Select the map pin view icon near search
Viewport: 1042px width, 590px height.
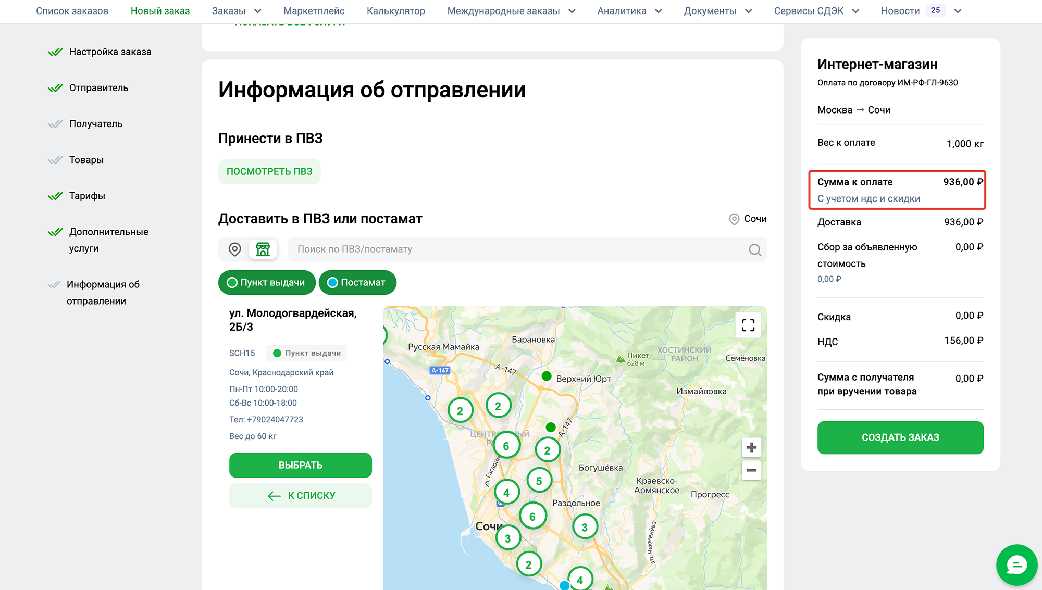234,249
